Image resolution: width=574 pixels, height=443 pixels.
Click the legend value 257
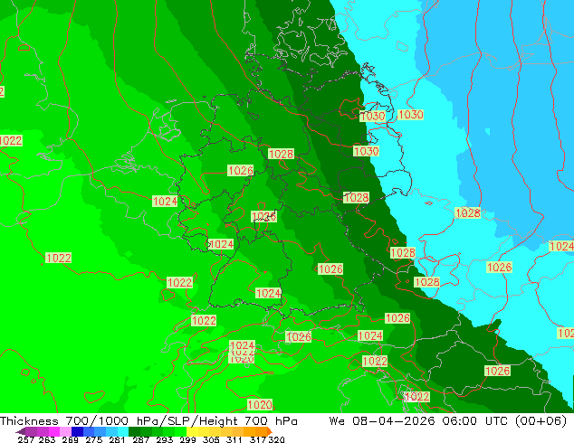(25, 439)
